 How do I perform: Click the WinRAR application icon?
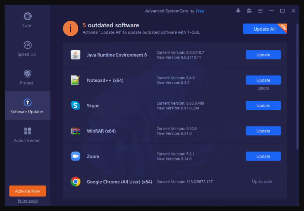click(x=75, y=131)
